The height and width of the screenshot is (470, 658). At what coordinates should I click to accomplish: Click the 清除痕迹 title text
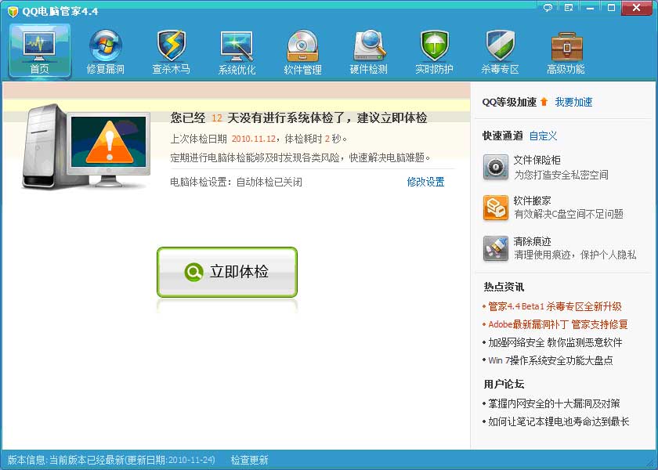coord(532,241)
